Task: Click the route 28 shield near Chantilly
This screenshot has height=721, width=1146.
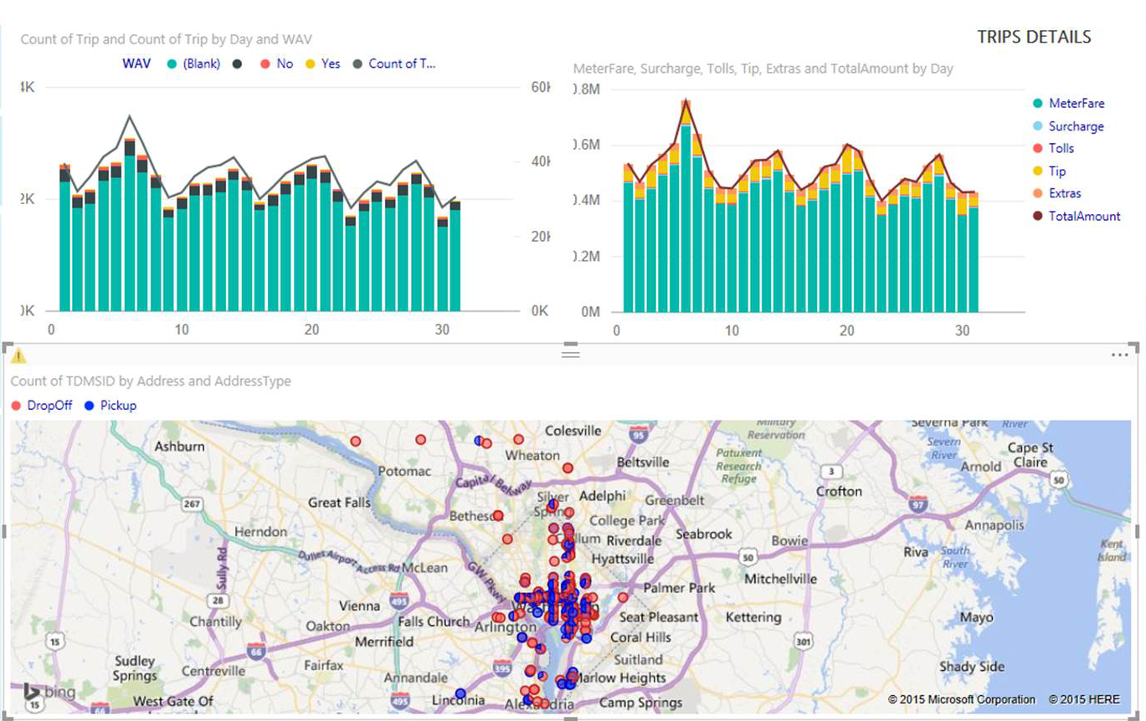Action: 218,601
